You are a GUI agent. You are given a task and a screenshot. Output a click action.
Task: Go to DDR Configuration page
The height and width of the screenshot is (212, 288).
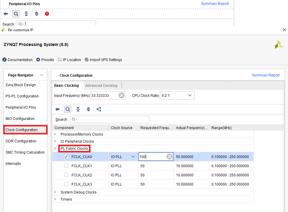click(x=21, y=141)
